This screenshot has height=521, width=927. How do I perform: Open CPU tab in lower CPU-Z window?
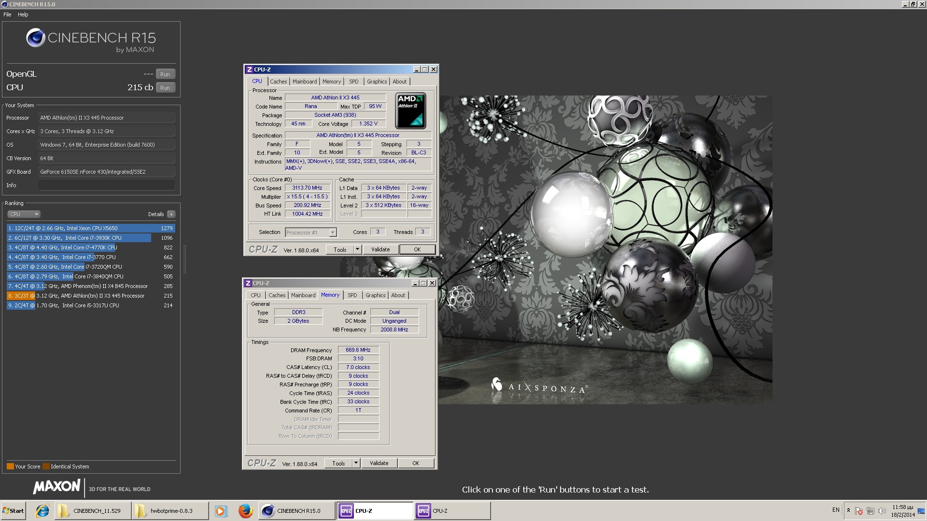point(255,295)
